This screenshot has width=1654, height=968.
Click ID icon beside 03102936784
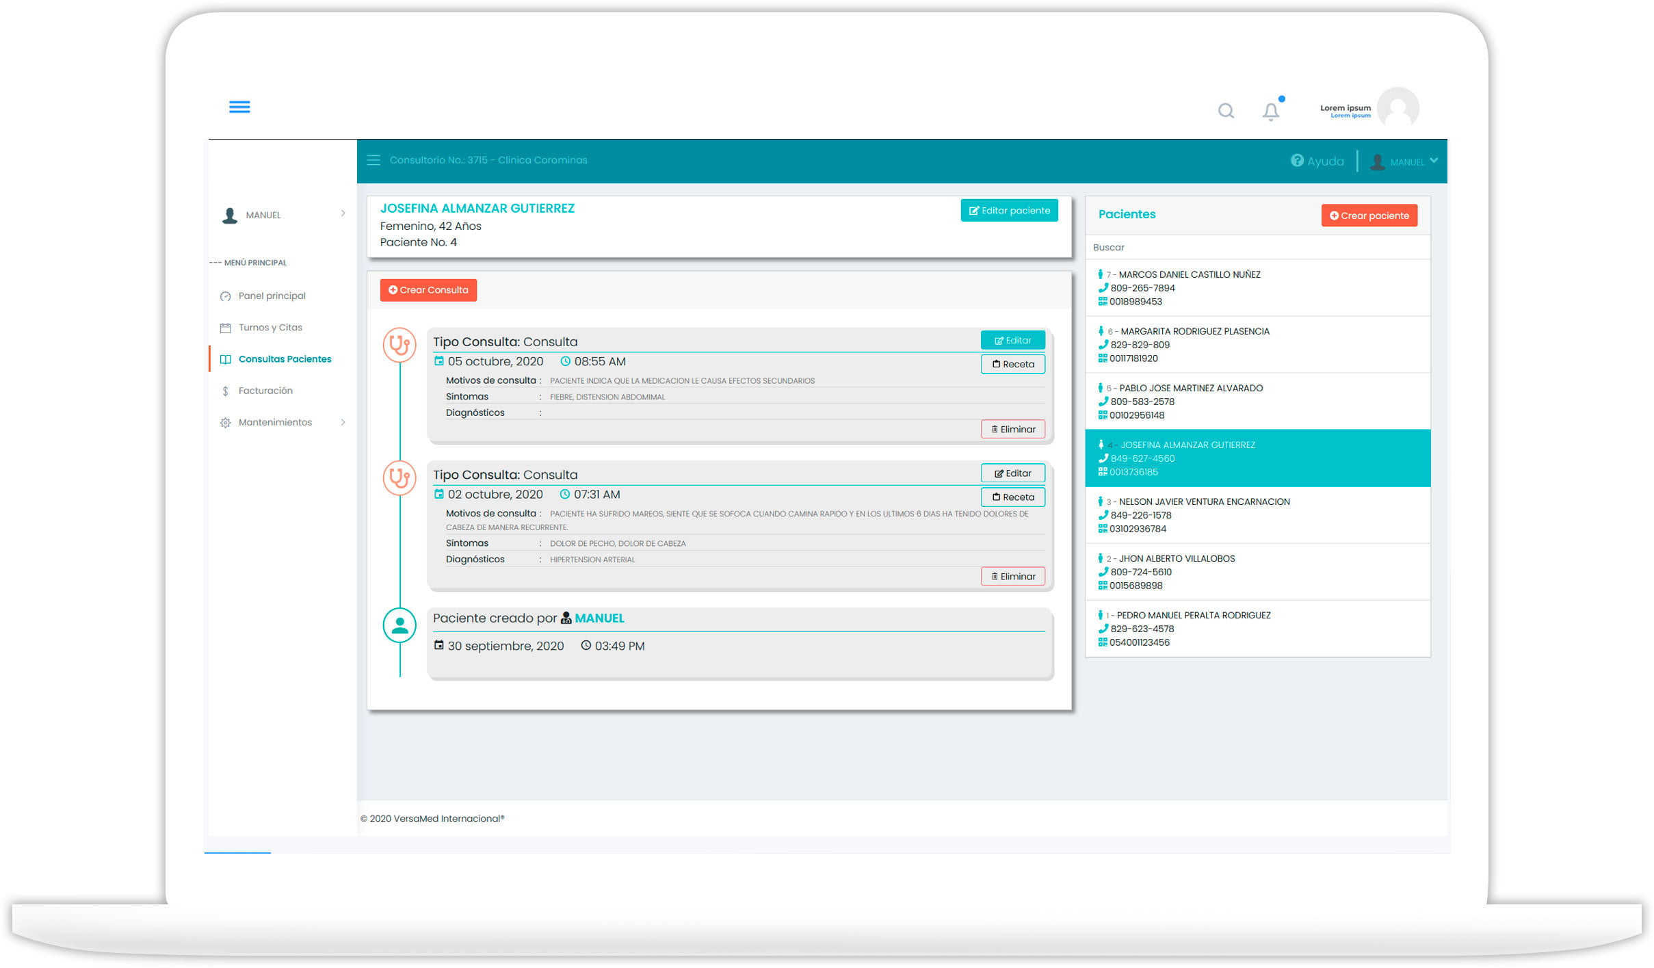(x=1103, y=529)
